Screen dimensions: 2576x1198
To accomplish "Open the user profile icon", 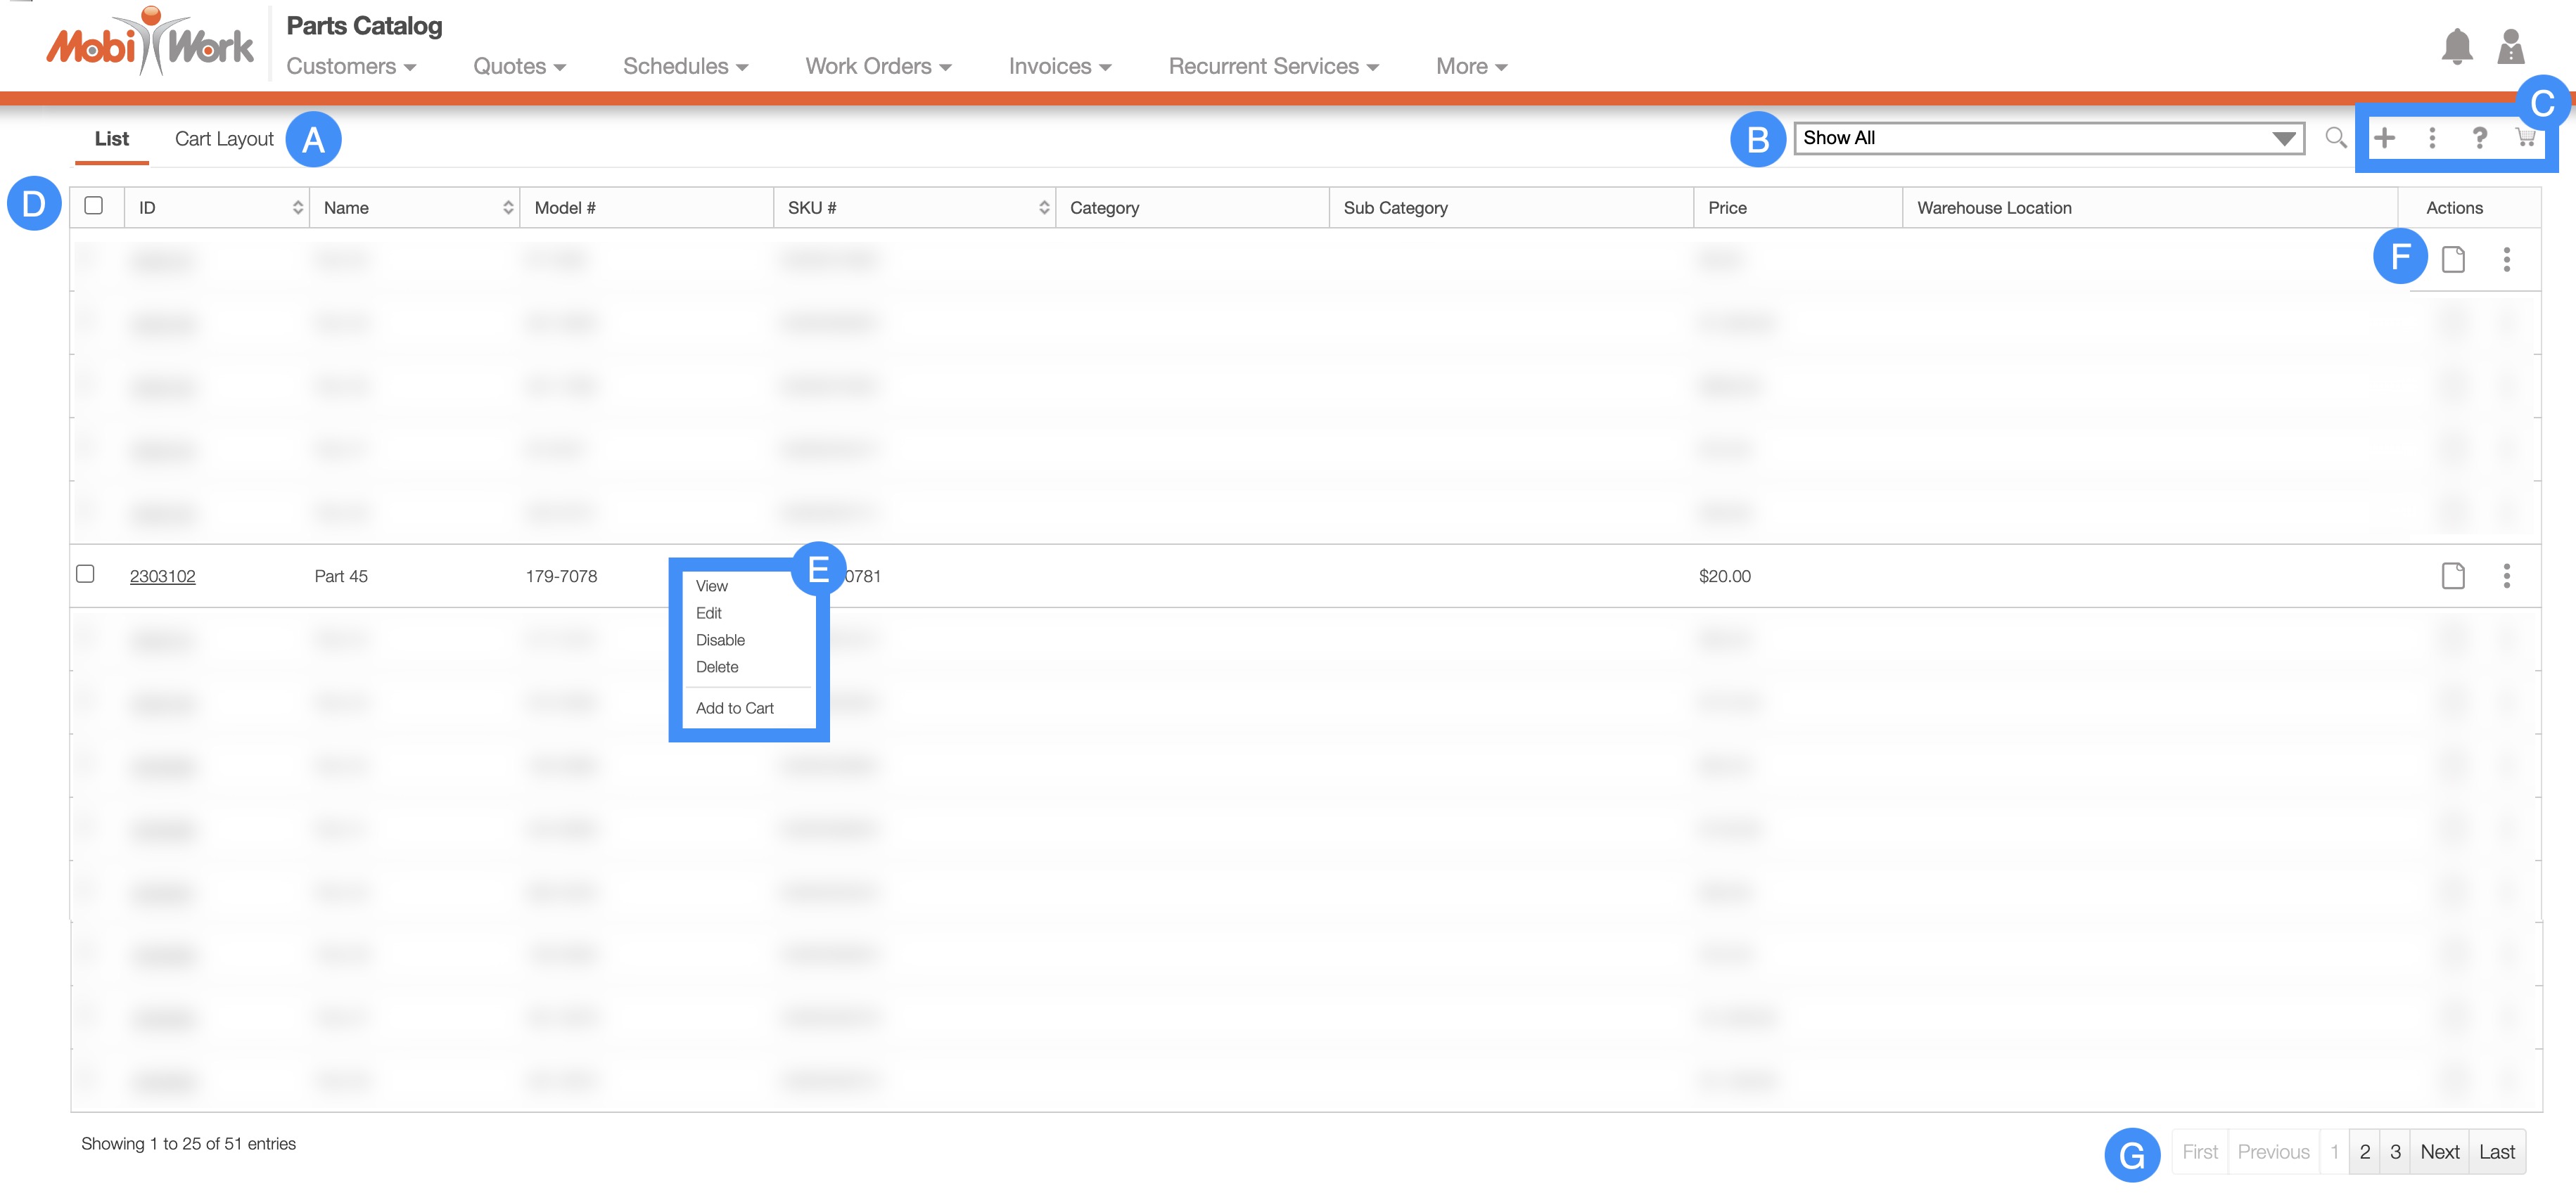I will point(2510,47).
